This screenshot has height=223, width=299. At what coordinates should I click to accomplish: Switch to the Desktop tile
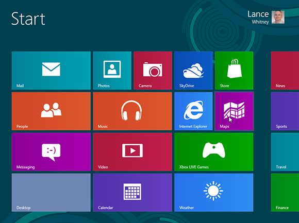coord(51,193)
